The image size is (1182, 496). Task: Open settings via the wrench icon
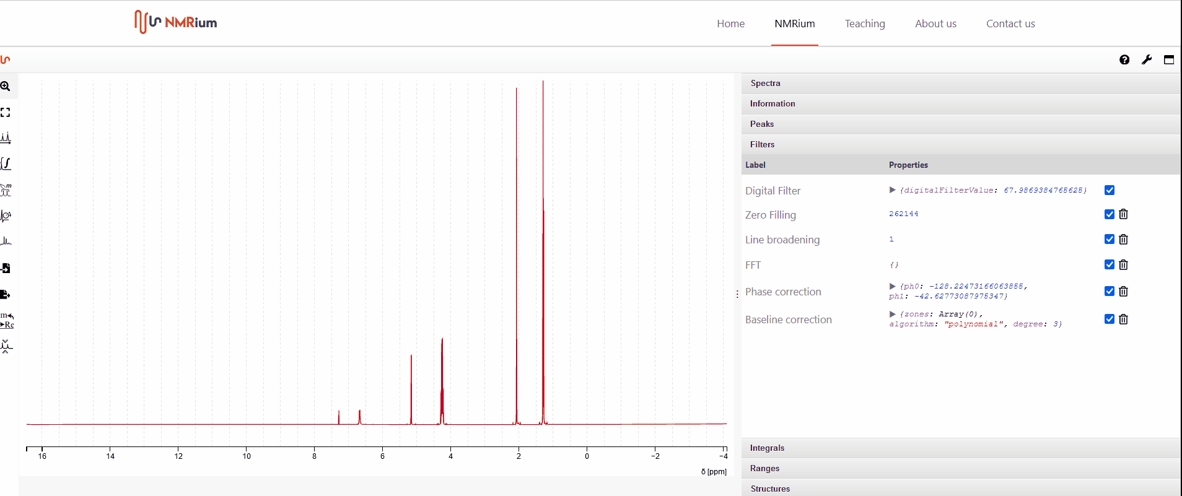point(1147,60)
